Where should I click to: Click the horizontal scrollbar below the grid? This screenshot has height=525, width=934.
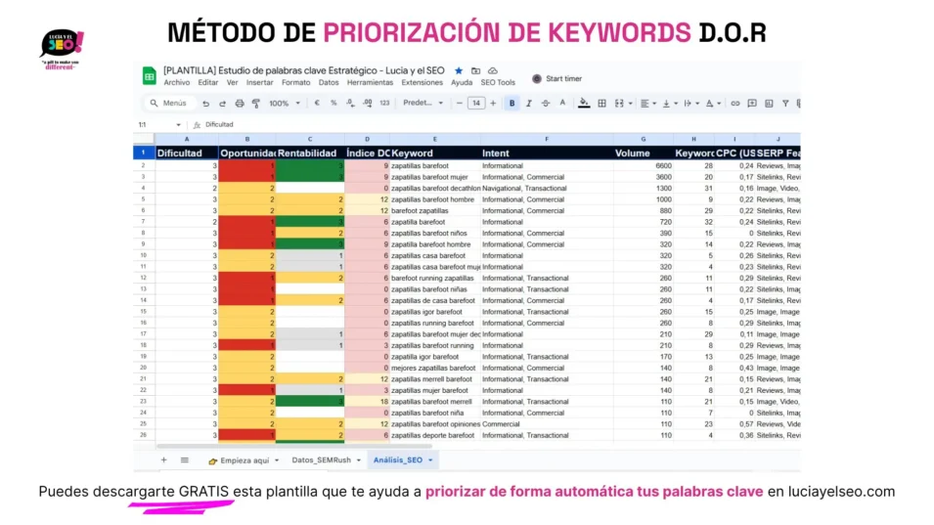(x=294, y=445)
